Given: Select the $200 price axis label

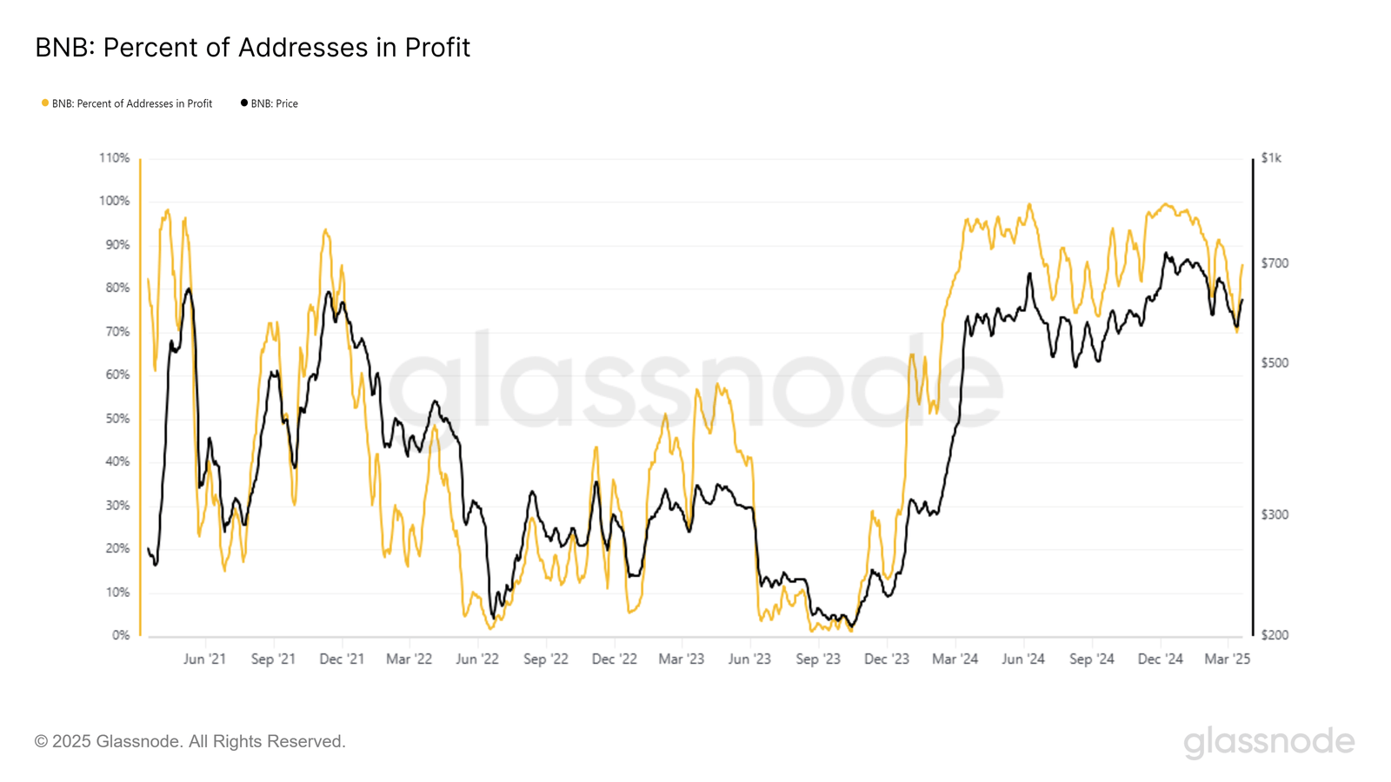Looking at the screenshot, I should click(x=1275, y=635).
